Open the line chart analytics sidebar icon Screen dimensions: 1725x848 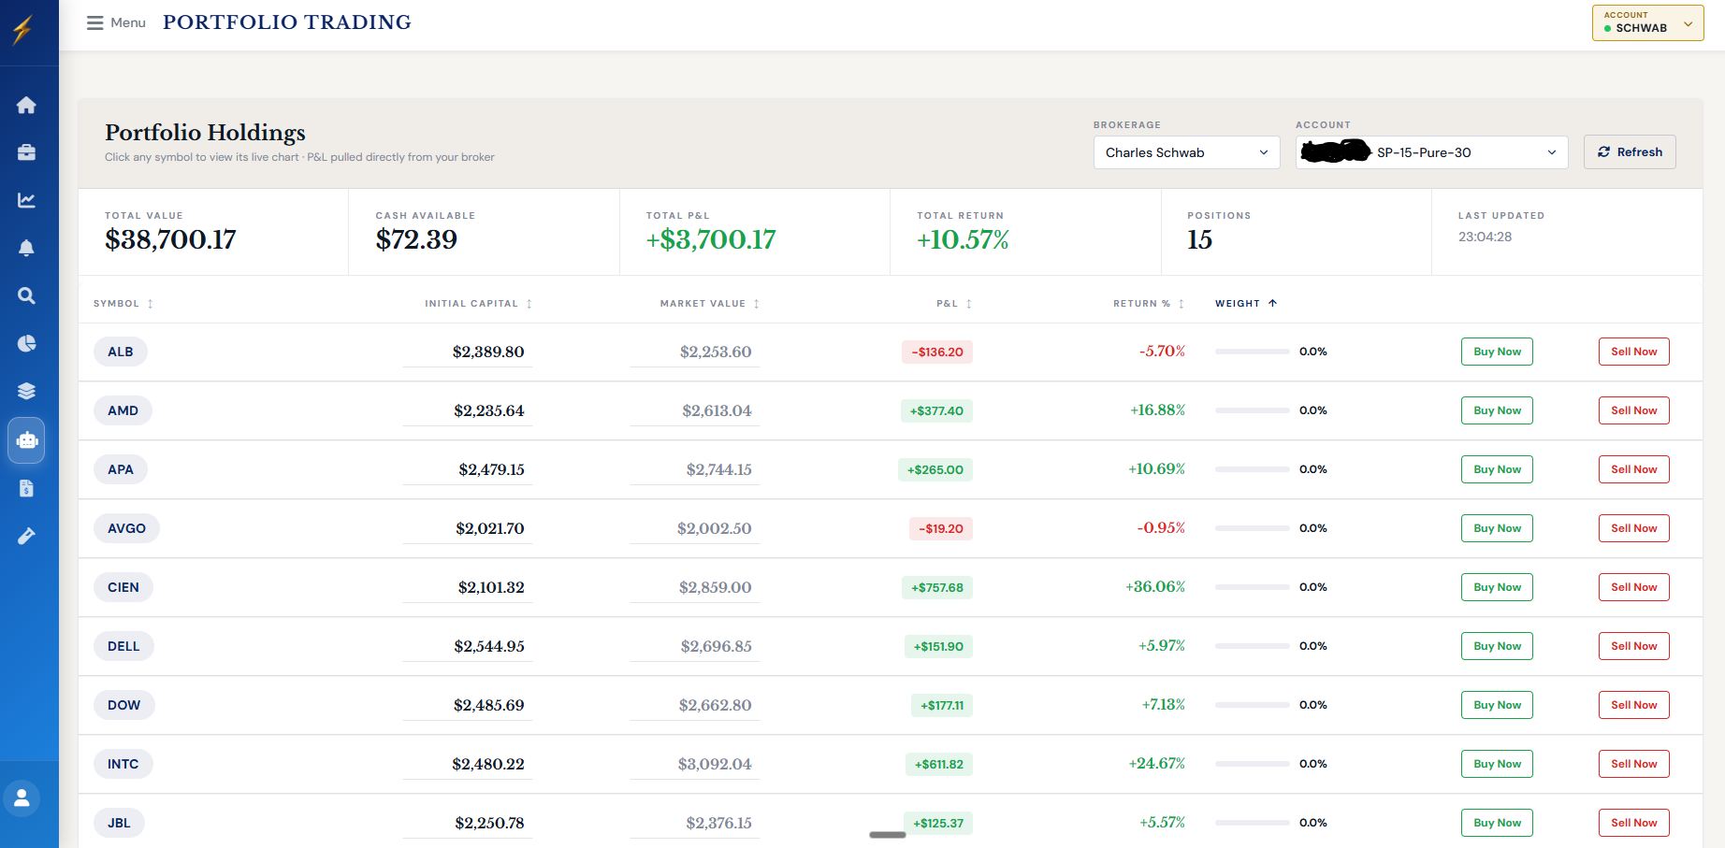tap(26, 199)
